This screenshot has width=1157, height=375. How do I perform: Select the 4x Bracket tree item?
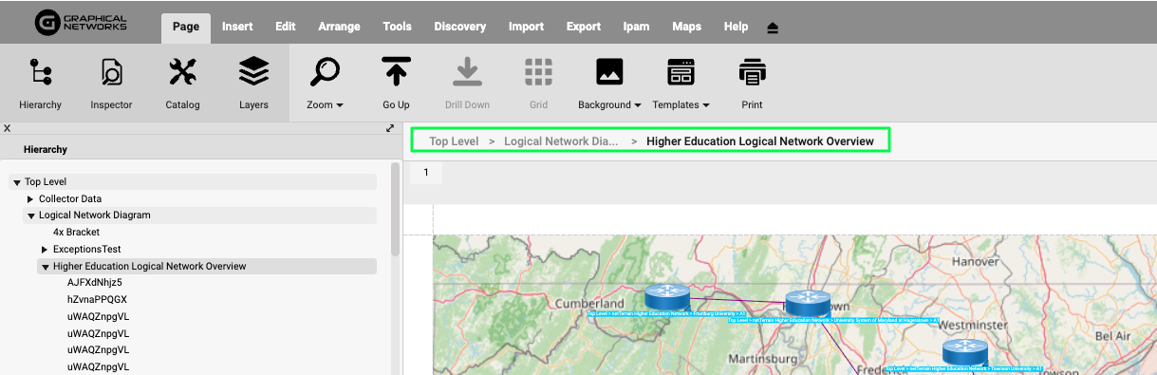coord(76,233)
